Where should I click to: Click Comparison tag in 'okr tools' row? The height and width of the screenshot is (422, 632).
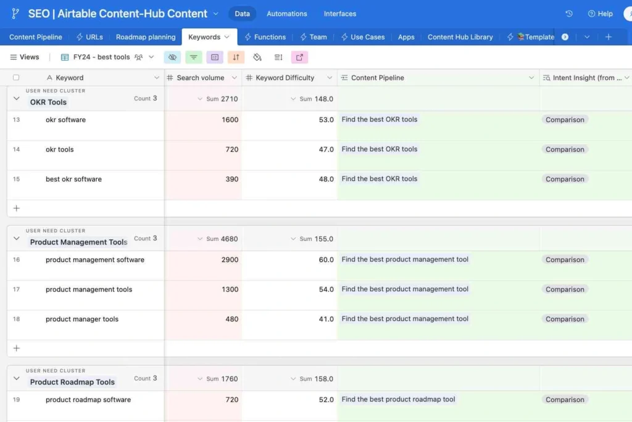point(565,150)
